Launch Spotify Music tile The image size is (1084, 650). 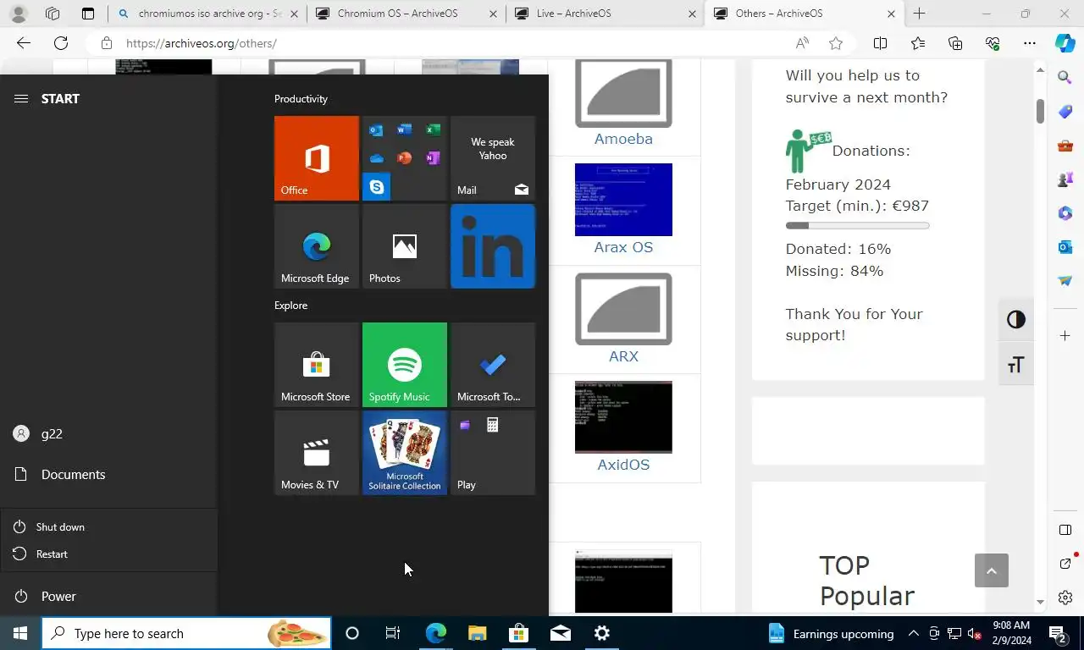[x=405, y=365]
